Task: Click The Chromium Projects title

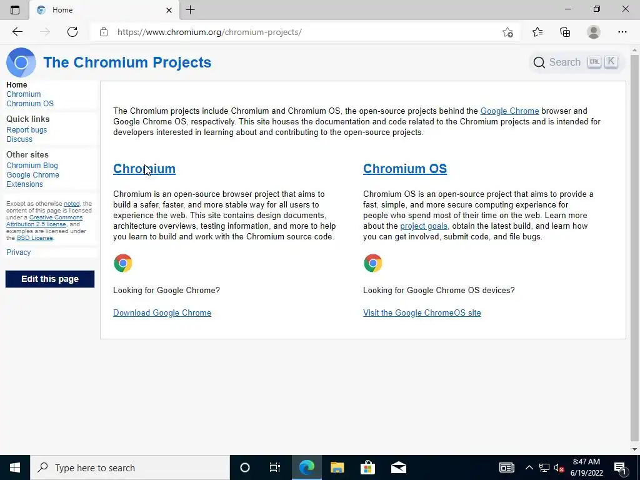Action: pos(127,62)
